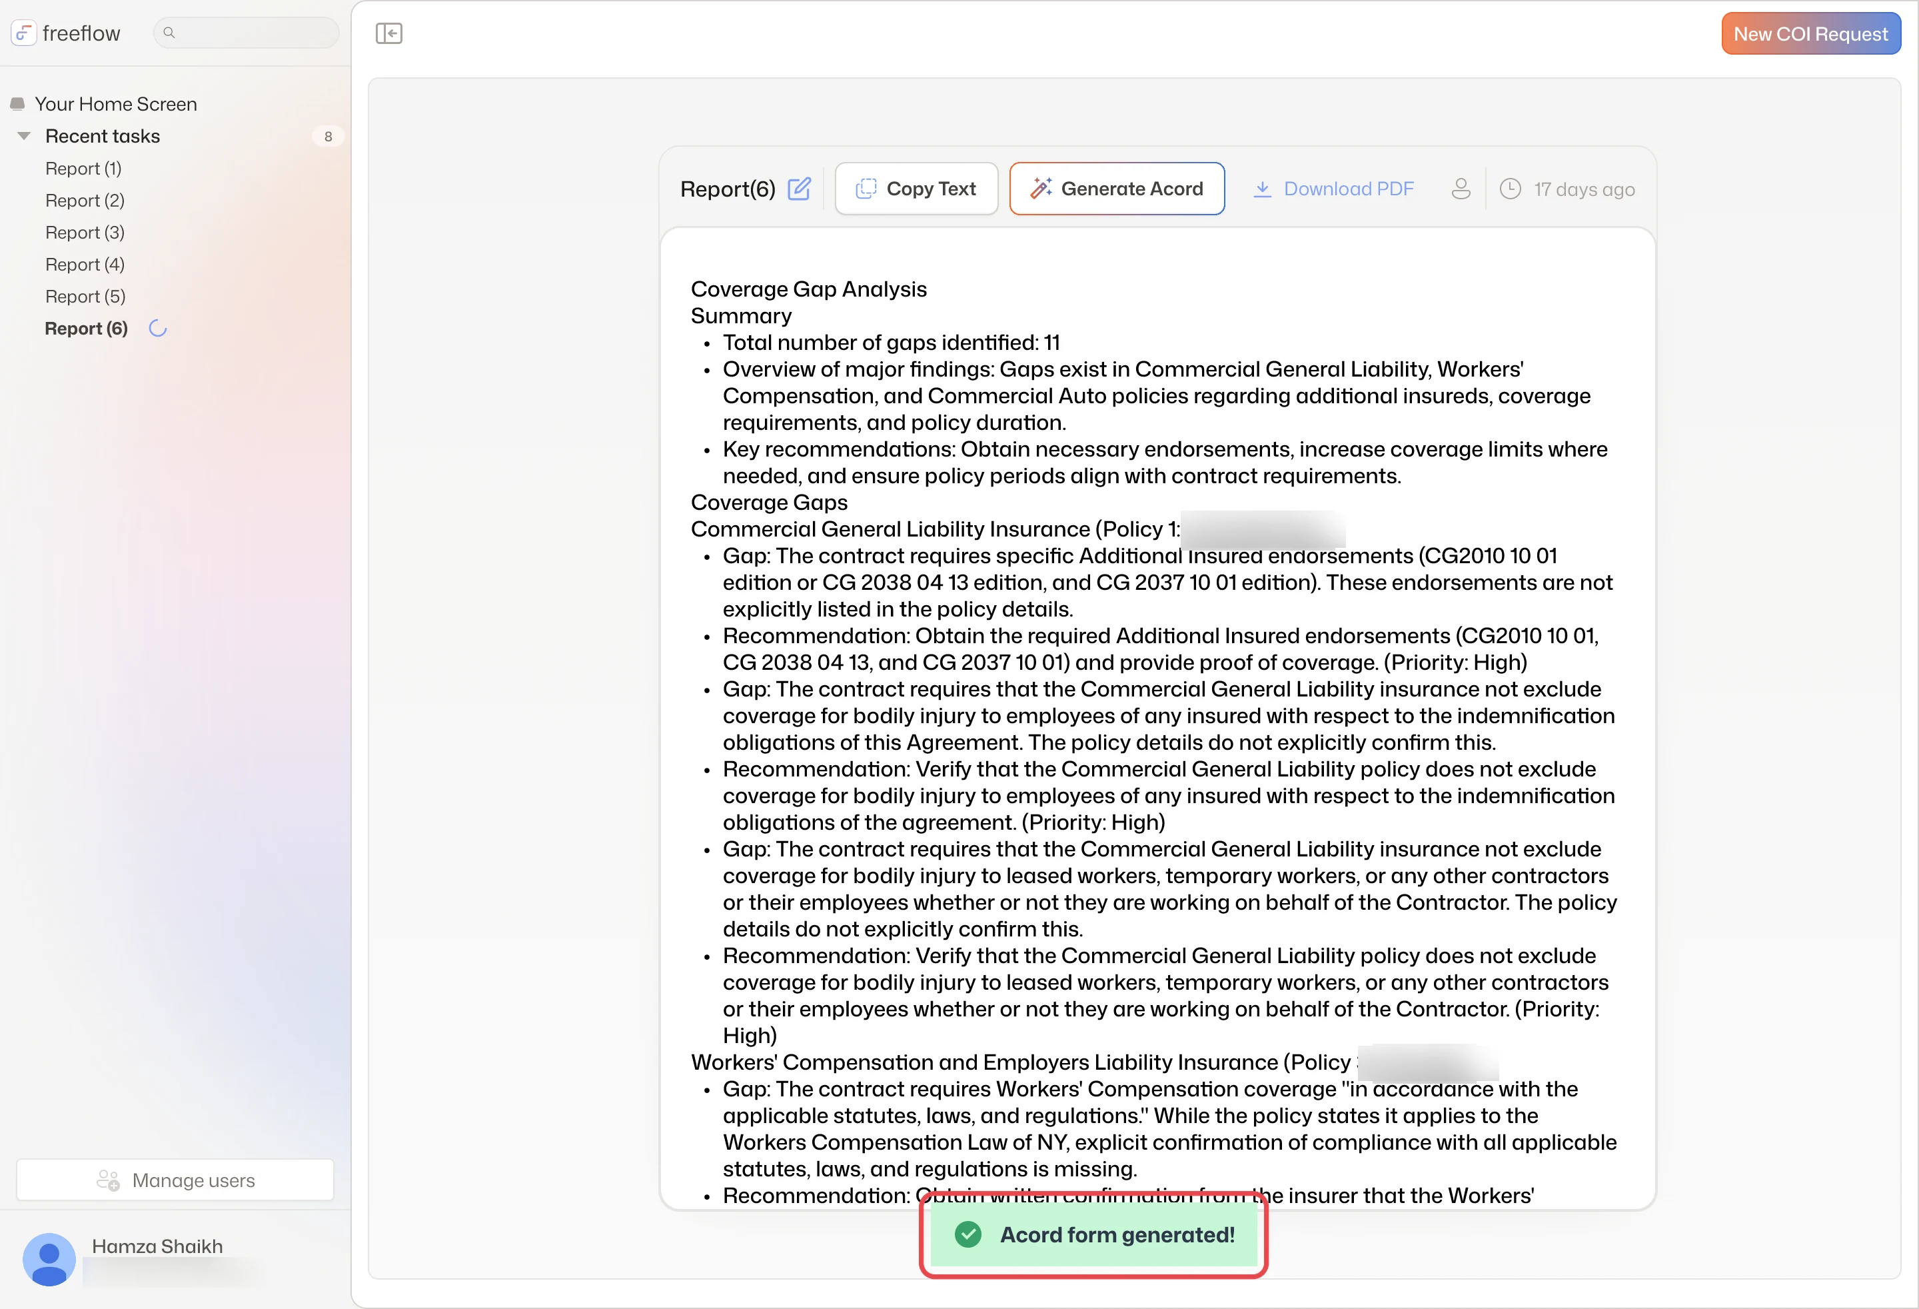The width and height of the screenshot is (1919, 1309).
Task: Click the freeflow logo icon
Action: (23, 33)
